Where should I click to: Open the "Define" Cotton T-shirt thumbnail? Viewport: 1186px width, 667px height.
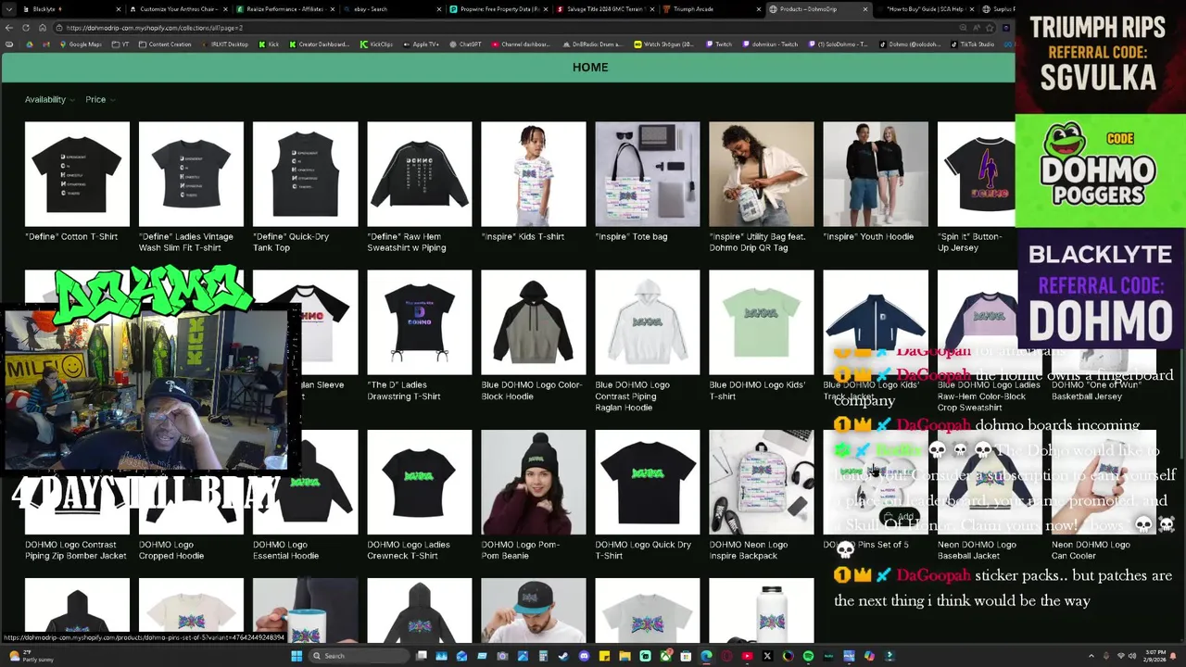pos(77,174)
